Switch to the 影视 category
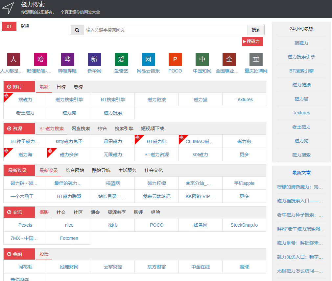 [25, 26]
